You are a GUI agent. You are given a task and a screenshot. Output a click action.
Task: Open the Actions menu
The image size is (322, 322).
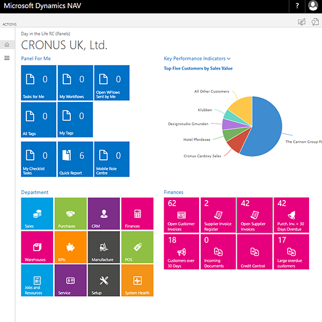click(9, 24)
